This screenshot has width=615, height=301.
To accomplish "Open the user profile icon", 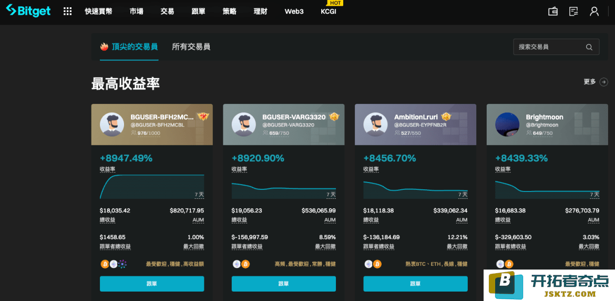I will 594,12.
